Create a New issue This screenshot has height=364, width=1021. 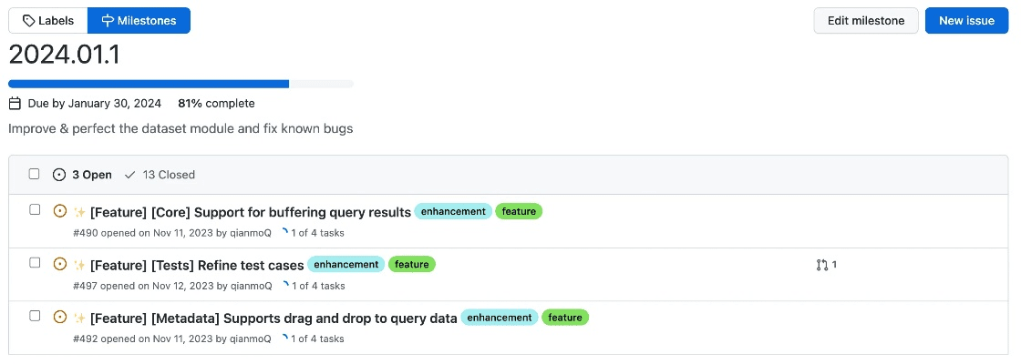(966, 21)
